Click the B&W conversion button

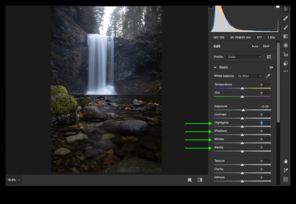[266, 46]
